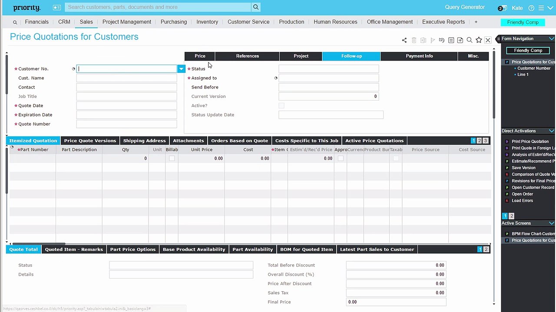Switch to the References tab
Image resolution: width=556 pixels, height=312 pixels.
pos(247,56)
